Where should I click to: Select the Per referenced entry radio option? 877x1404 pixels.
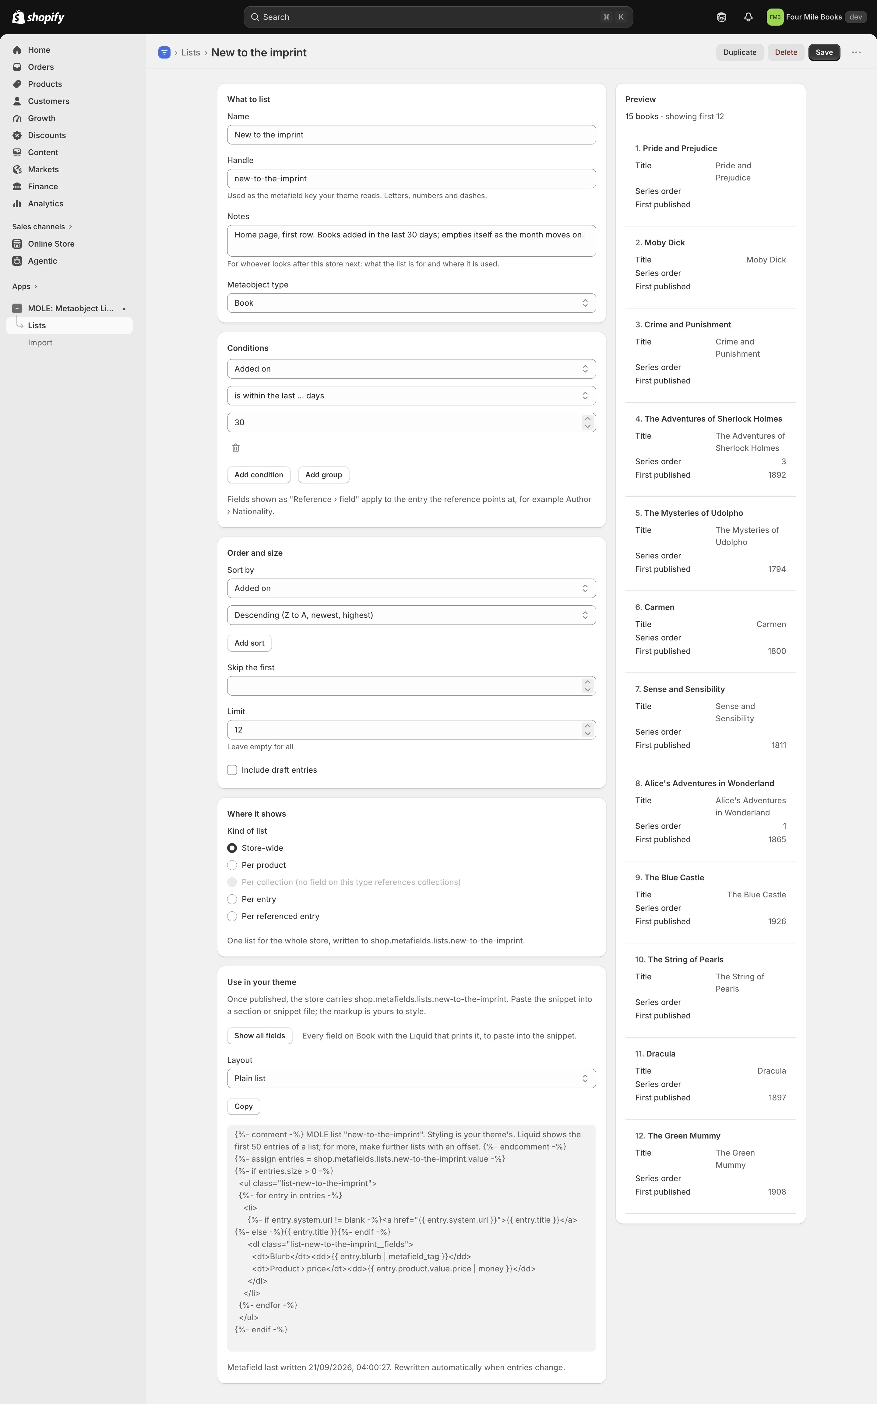232,916
